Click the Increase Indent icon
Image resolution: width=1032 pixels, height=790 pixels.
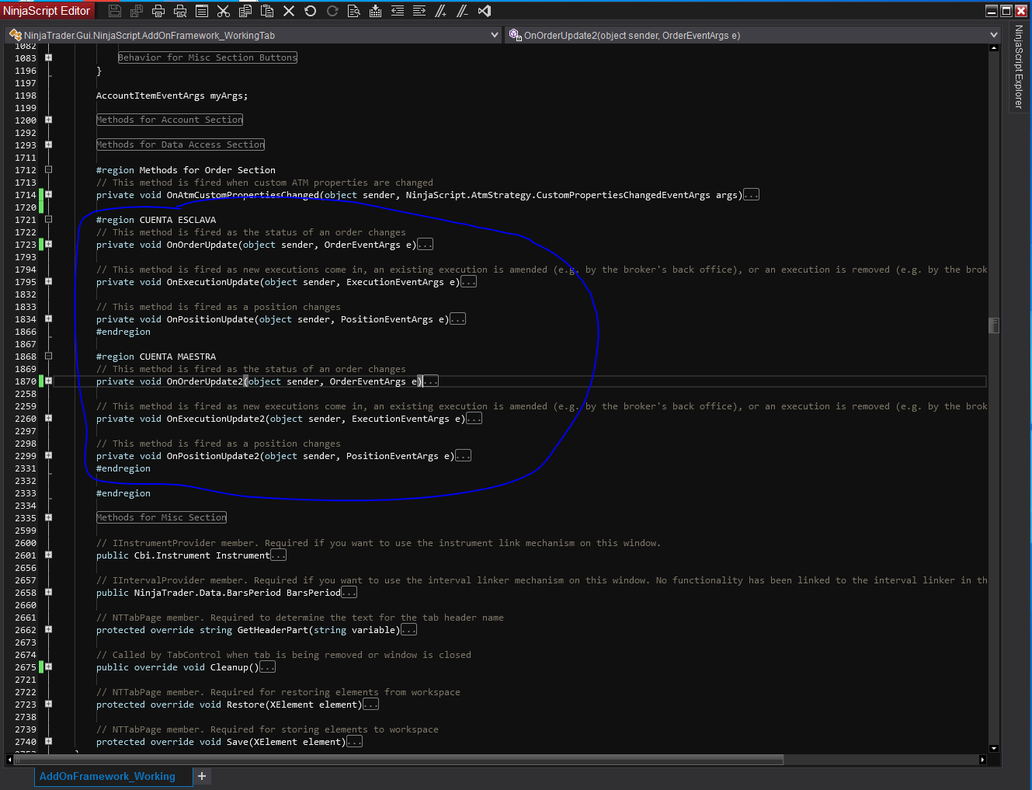(x=419, y=11)
